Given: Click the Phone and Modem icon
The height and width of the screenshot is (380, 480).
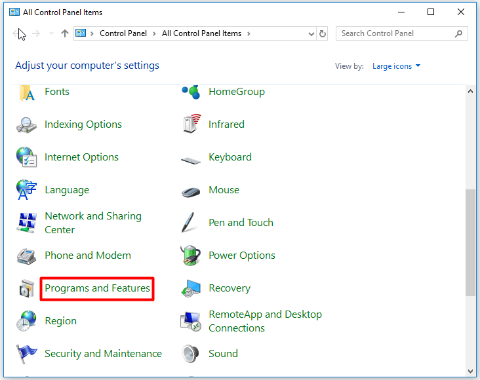Looking at the screenshot, I should (26, 256).
